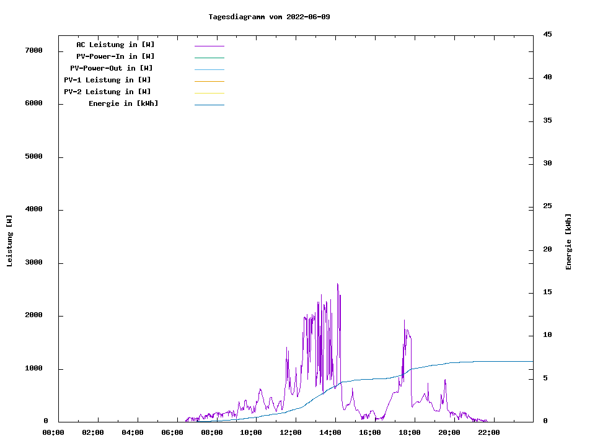Select the 3000 tick label on Leistung axis
Viewport: 595px width, 446px height.
pos(33,263)
